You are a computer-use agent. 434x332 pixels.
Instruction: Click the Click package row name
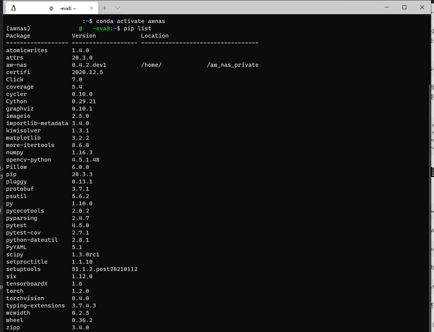click(15, 79)
